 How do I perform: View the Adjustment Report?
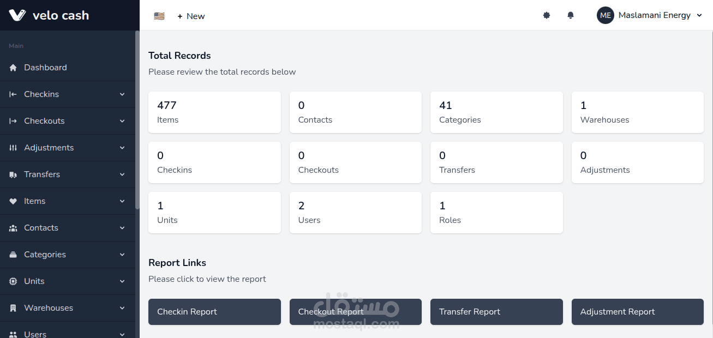tap(637, 312)
